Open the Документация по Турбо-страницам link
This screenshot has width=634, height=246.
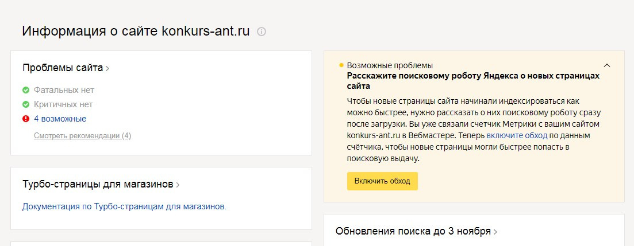[124, 206]
